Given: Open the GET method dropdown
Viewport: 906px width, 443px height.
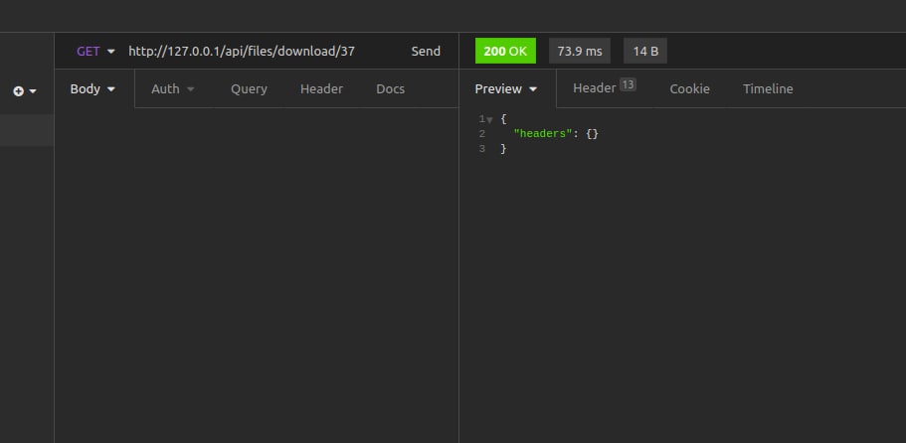Looking at the screenshot, I should [95, 52].
